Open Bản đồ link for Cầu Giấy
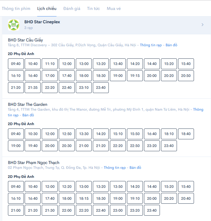Image resolution: width=211 pixels, height=221 pixels. (x=171, y=45)
